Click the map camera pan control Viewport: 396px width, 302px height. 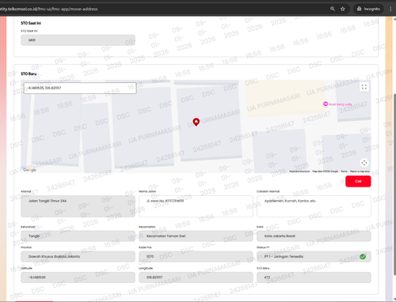coord(364,163)
